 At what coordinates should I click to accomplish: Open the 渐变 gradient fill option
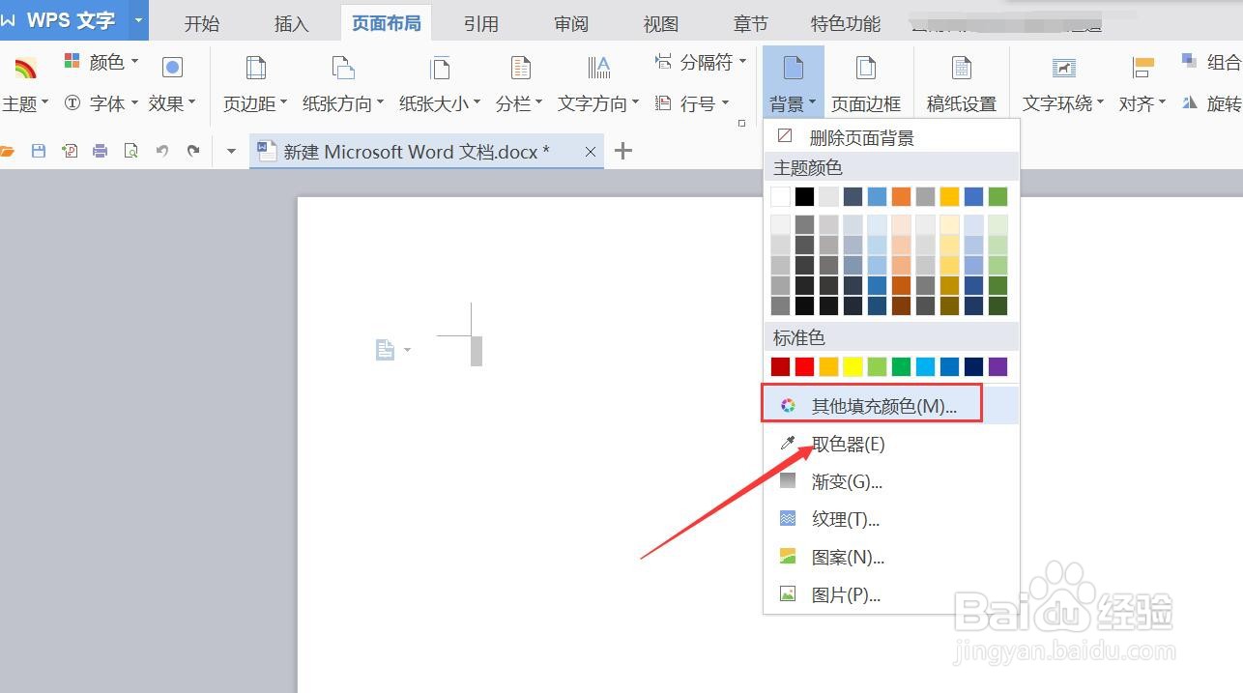[846, 481]
